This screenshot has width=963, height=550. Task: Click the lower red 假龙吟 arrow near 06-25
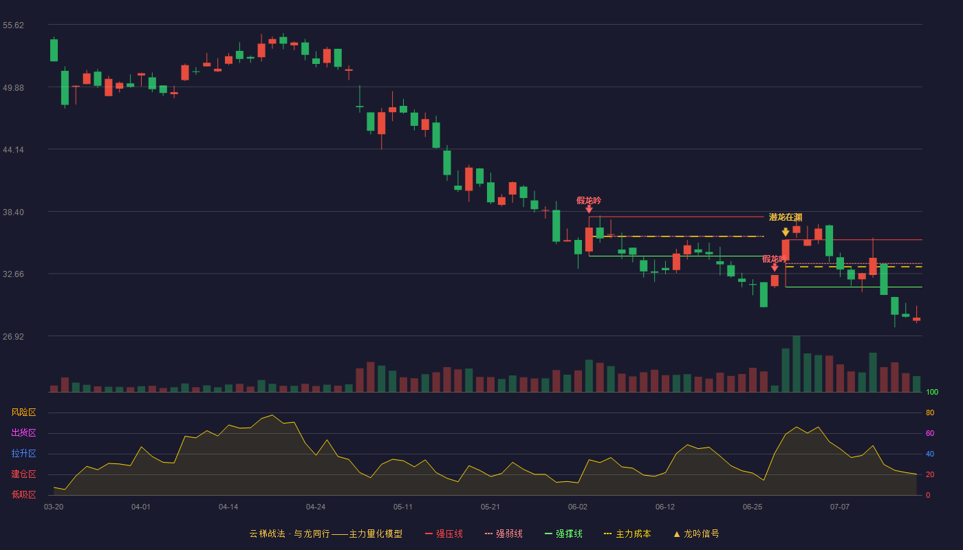point(775,267)
